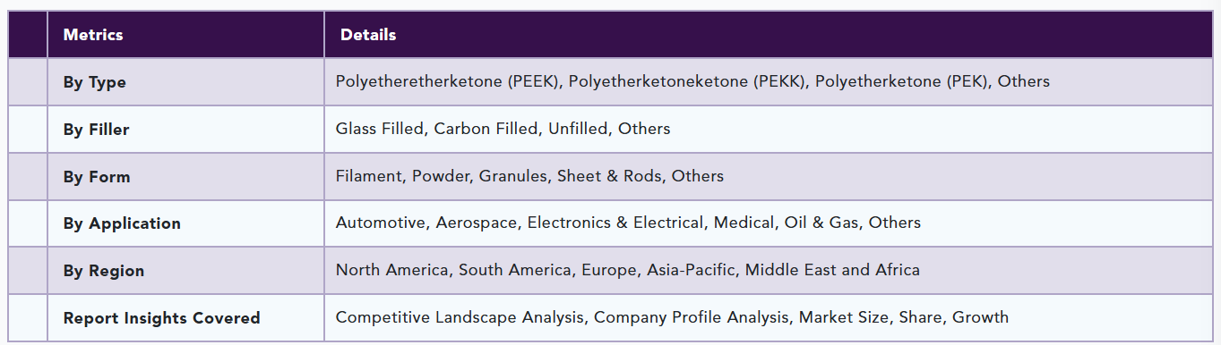Viewport: 1221px width, 345px height.
Task: Click the Polyetheretherketone (PEEK) text
Action: pos(447,81)
